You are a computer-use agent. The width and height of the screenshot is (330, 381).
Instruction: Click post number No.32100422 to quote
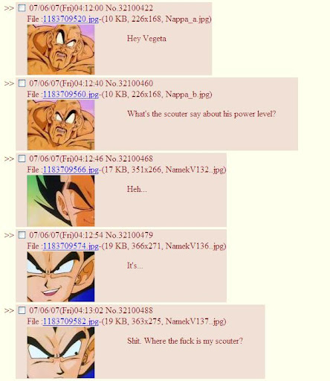[129, 8]
